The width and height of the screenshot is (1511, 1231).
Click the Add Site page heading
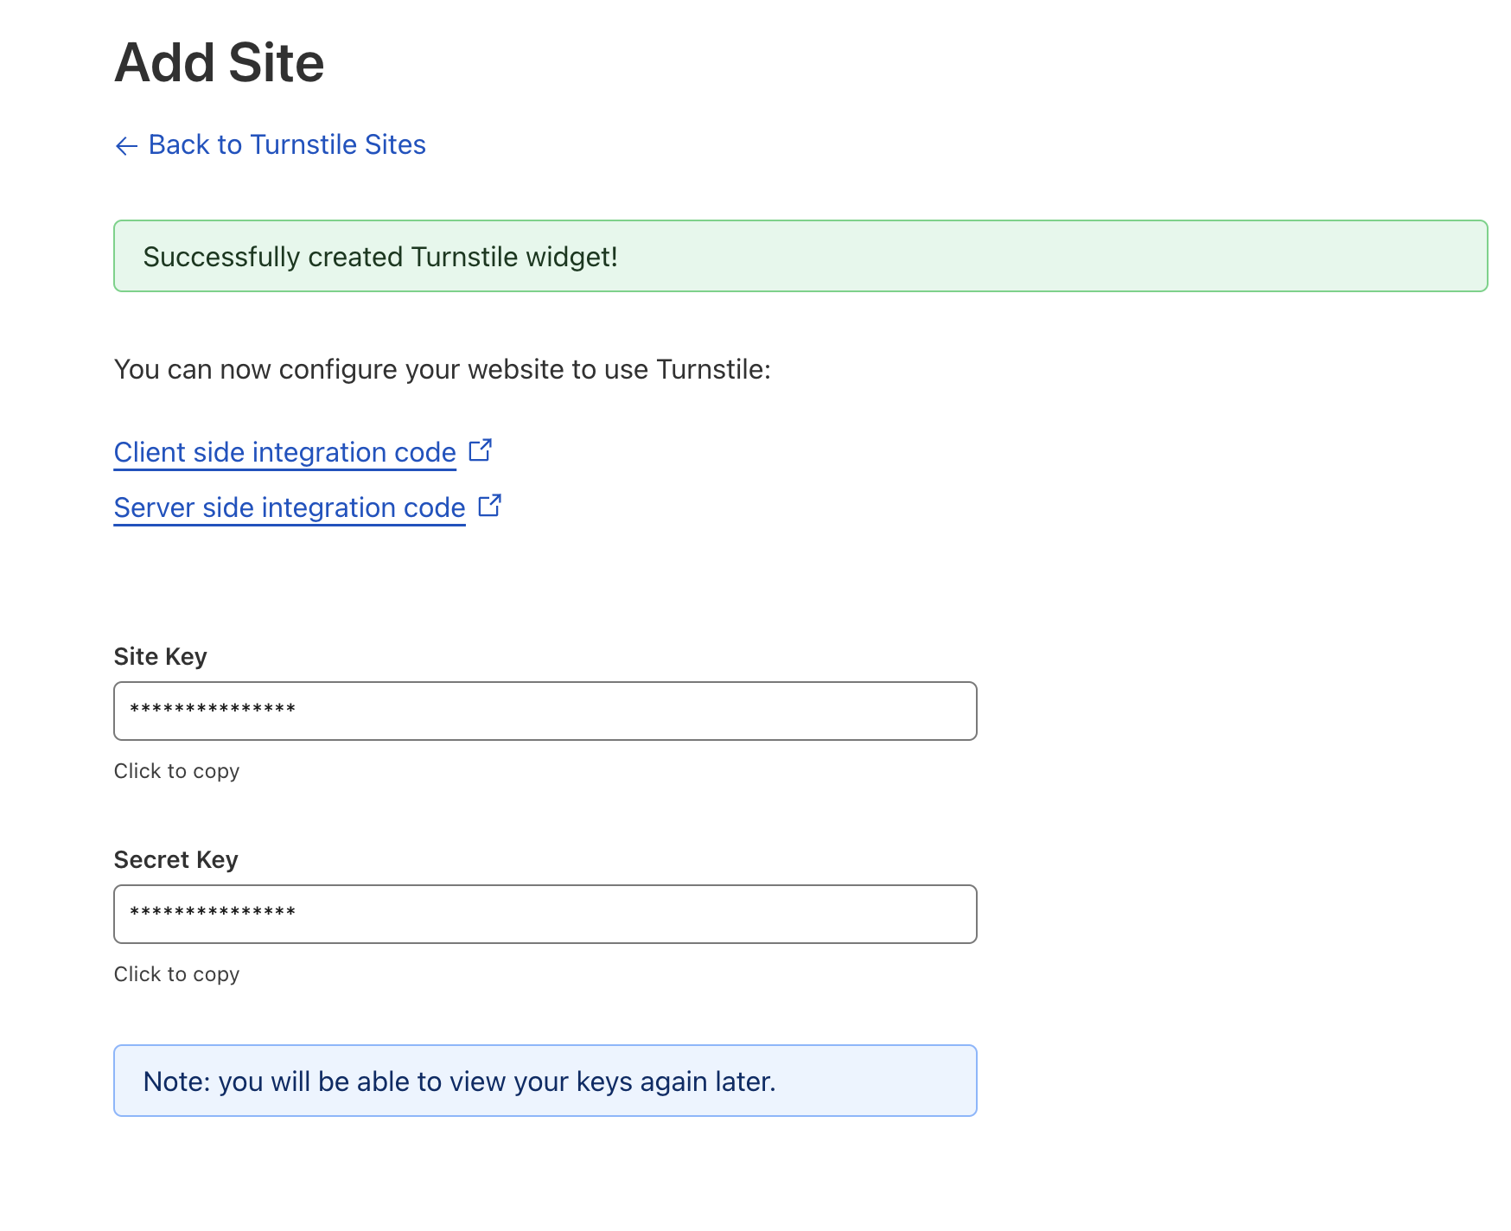pyautogui.click(x=220, y=63)
